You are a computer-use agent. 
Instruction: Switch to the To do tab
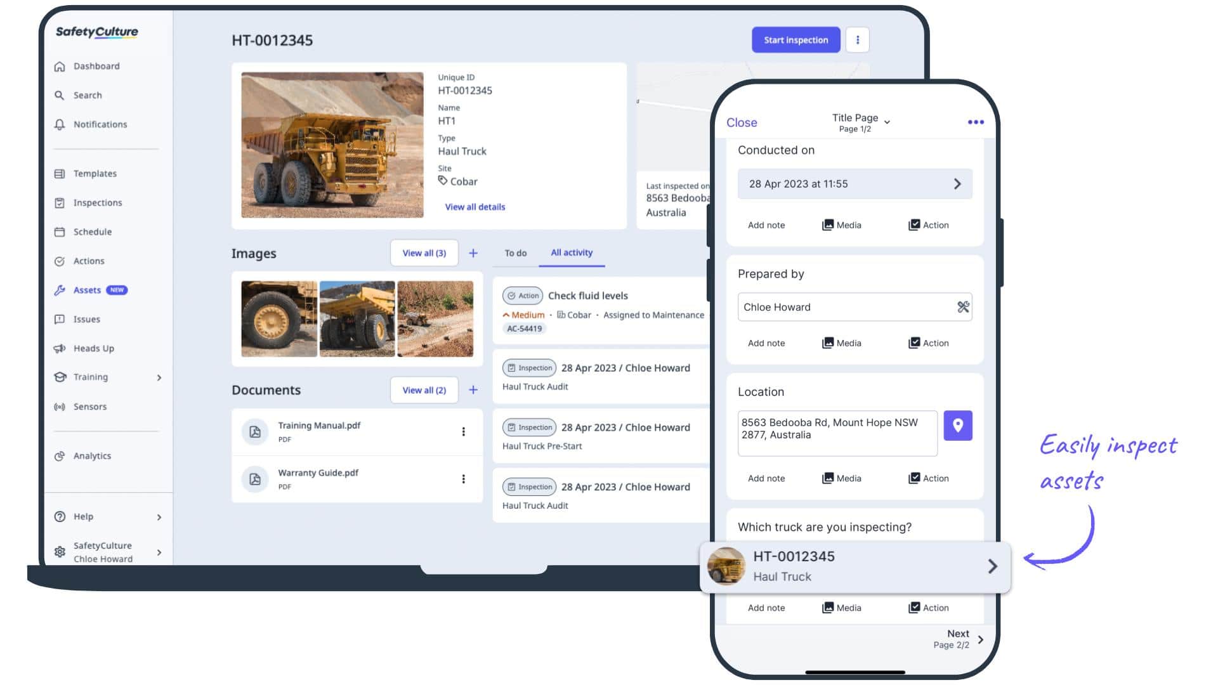point(514,252)
